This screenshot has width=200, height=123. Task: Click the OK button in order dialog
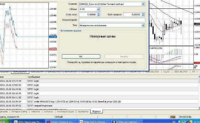tap(81, 57)
